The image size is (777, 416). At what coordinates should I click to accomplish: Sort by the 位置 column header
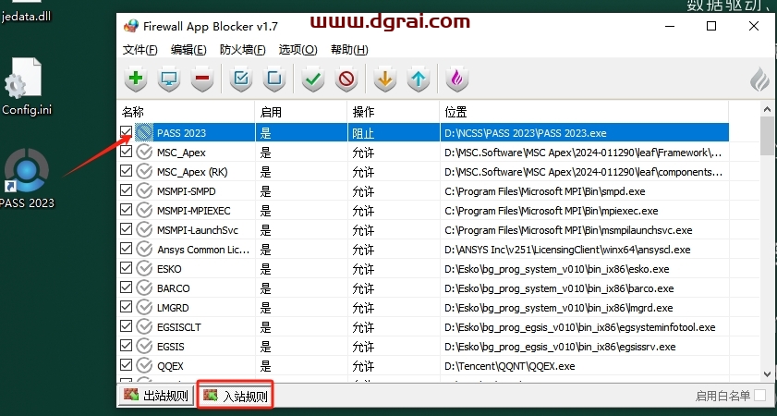pyautogui.click(x=584, y=112)
